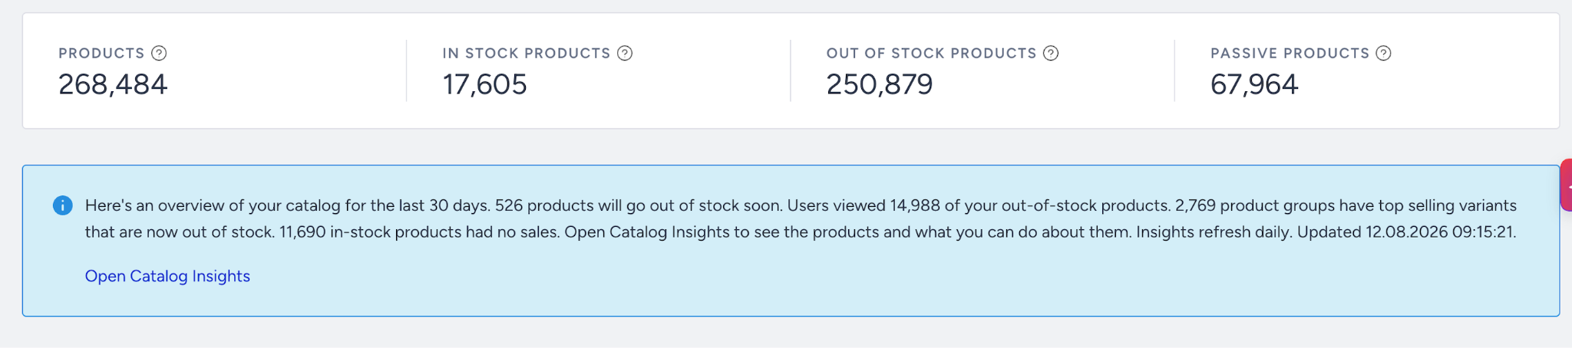Click the blue info icon in the banner
1572x348 pixels.
click(x=63, y=205)
